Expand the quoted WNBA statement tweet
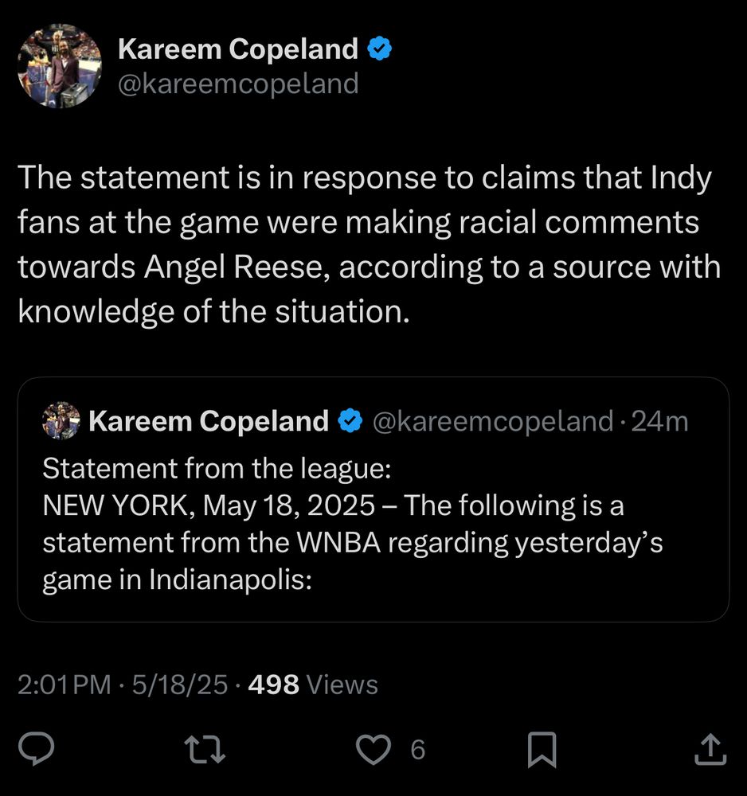Image resolution: width=747 pixels, height=796 pixels. [373, 517]
